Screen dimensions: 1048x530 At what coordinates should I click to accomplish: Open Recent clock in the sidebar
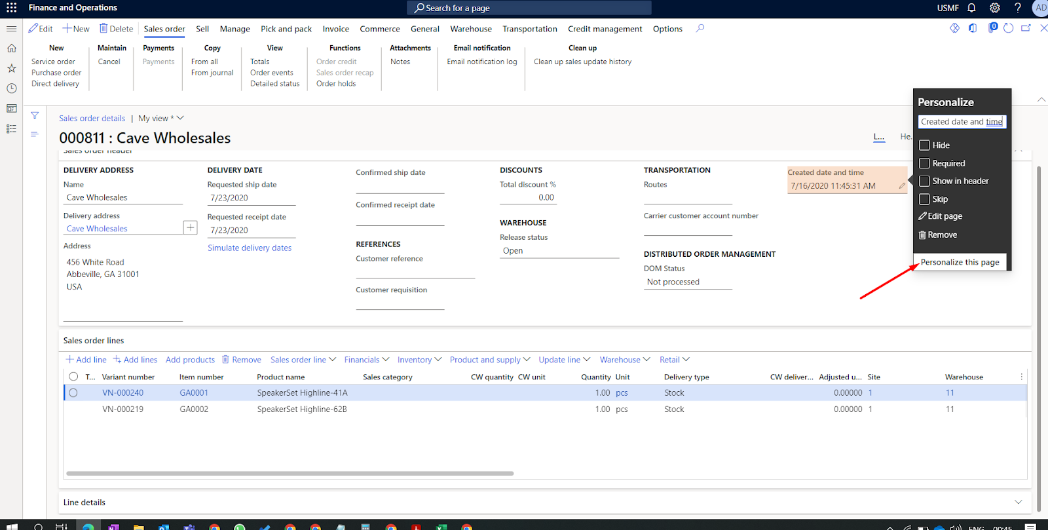11,88
